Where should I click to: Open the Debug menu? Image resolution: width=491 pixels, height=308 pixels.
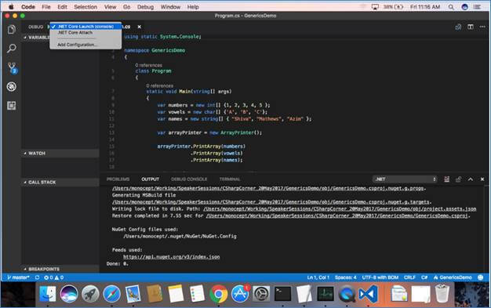145,6
